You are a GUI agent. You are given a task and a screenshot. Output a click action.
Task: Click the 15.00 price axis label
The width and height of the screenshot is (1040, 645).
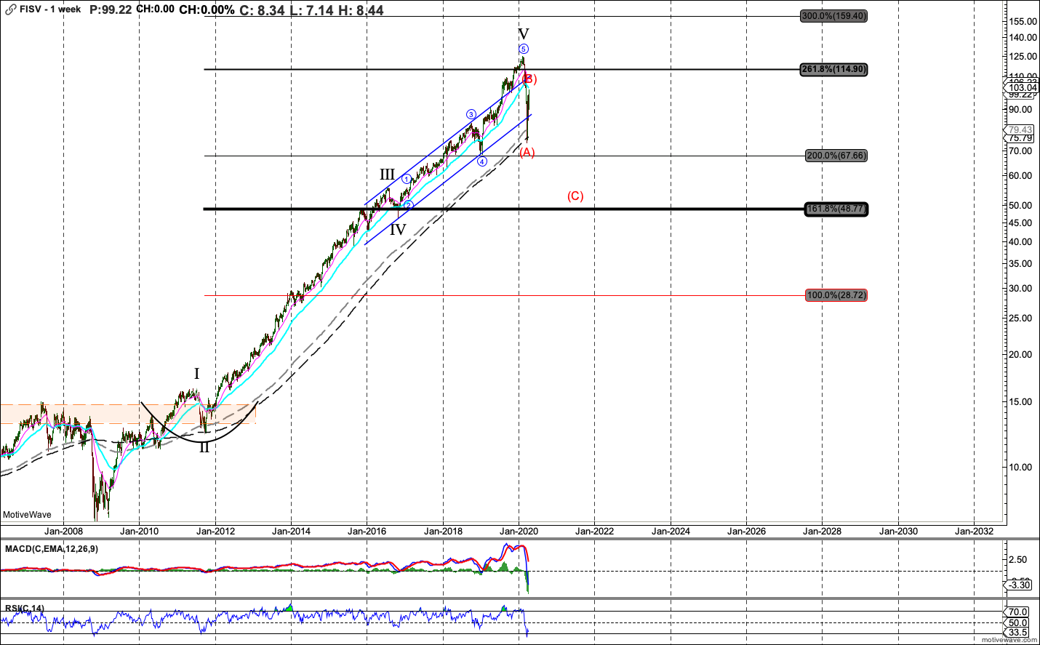tap(1020, 402)
